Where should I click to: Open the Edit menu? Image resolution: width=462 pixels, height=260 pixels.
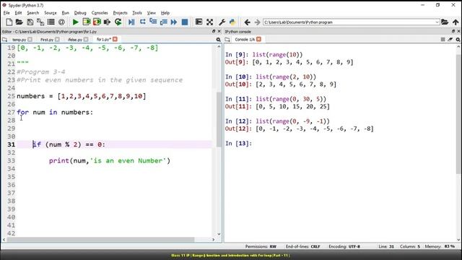pos(18,13)
